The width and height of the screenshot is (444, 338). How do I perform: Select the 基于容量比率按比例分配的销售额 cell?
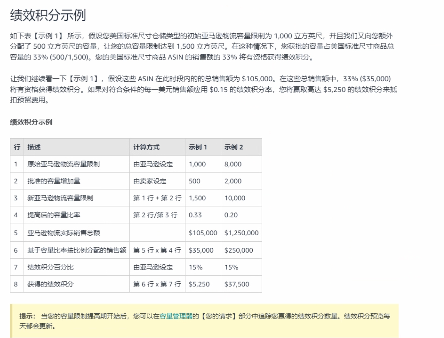[77, 250]
